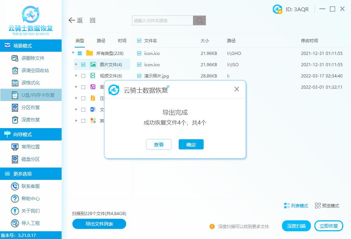Uncheck the first icon.ico file

(x=139, y=53)
